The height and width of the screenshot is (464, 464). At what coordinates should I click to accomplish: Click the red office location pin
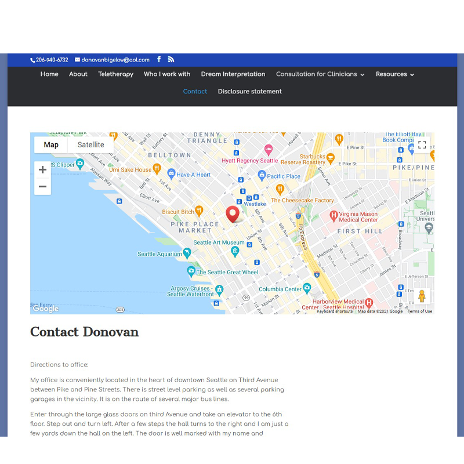tap(233, 214)
